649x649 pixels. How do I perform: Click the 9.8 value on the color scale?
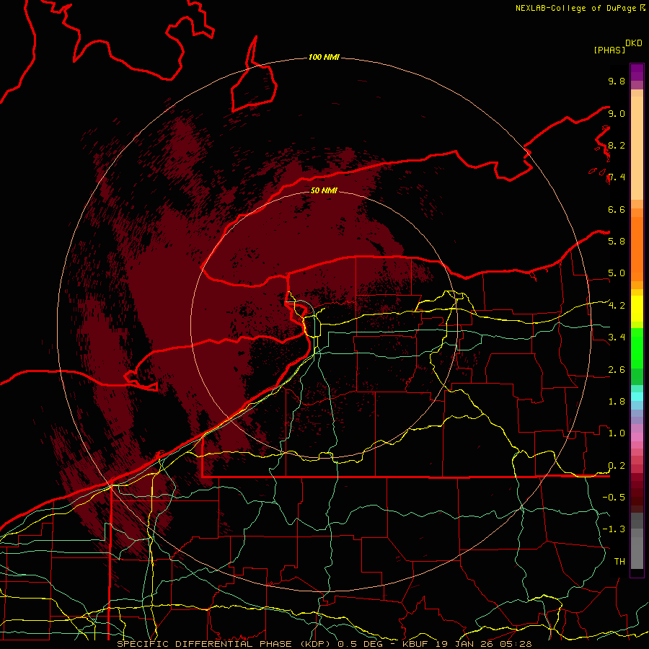click(617, 81)
